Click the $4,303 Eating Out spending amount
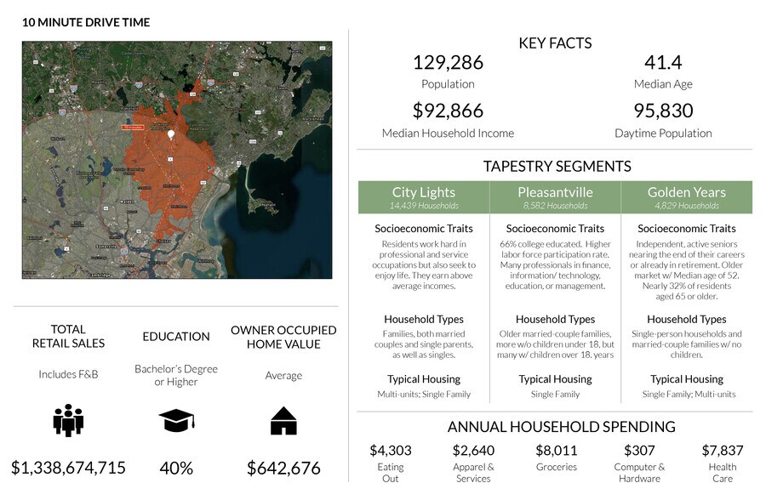The image size is (766, 500). (x=390, y=451)
